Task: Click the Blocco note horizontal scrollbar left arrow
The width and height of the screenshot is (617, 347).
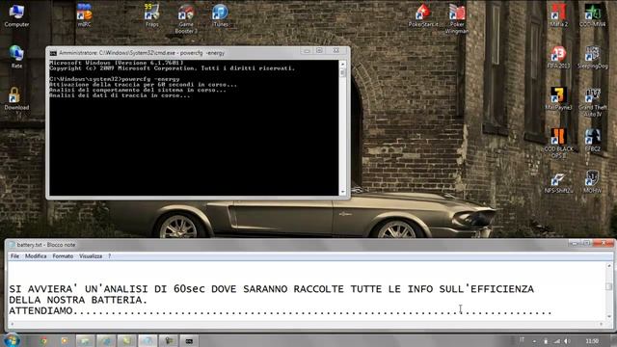Action: pyautogui.click(x=12, y=324)
